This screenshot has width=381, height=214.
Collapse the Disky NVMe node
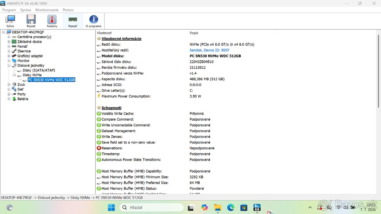[x=14, y=75]
